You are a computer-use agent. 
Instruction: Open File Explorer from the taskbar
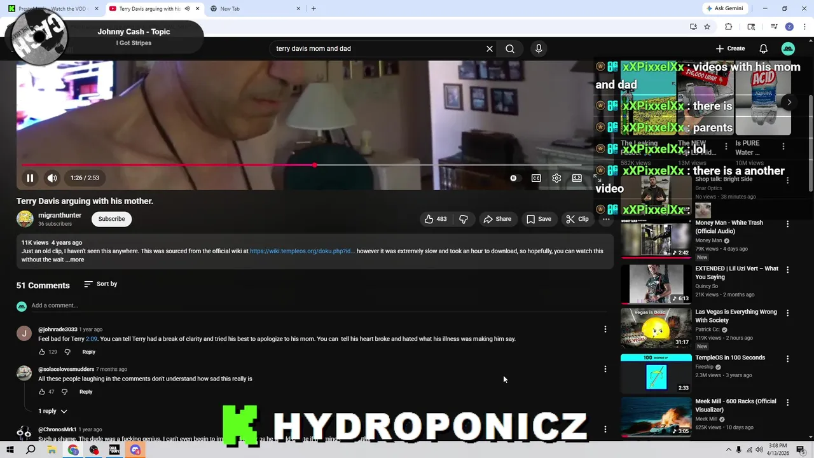click(52, 450)
